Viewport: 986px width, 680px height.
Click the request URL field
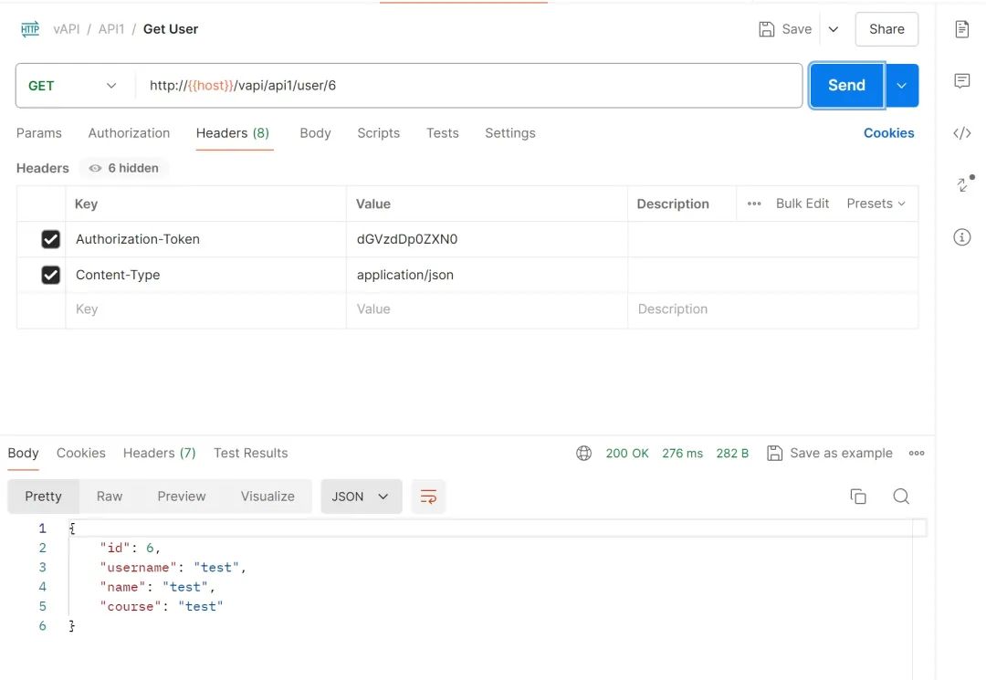pyautogui.click(x=468, y=86)
